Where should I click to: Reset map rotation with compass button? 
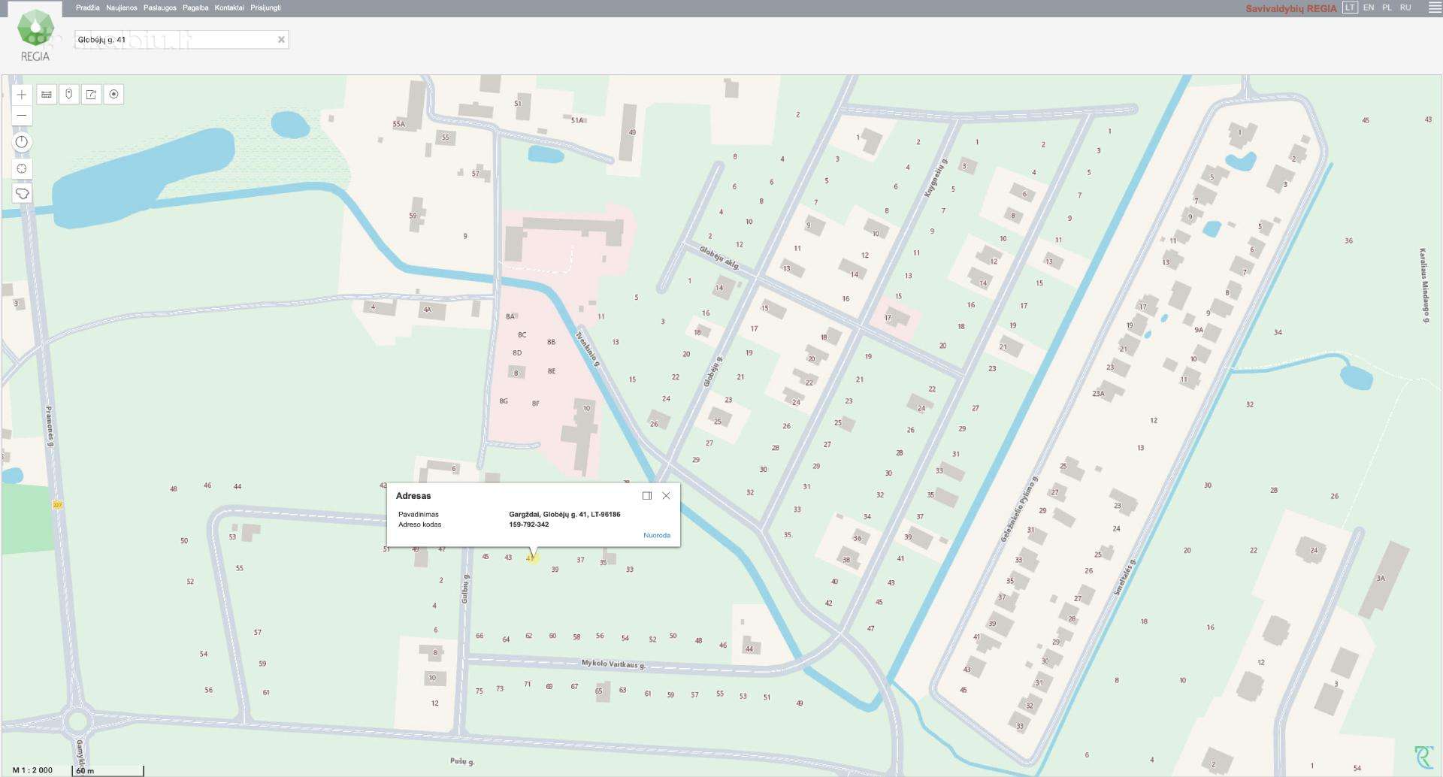point(22,142)
